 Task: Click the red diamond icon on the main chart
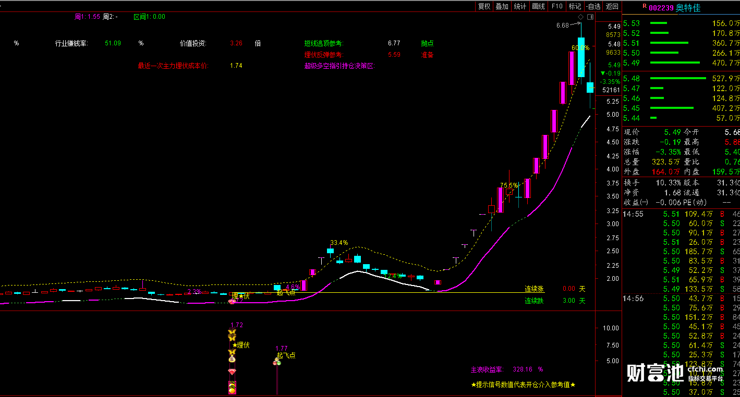pyautogui.click(x=232, y=302)
